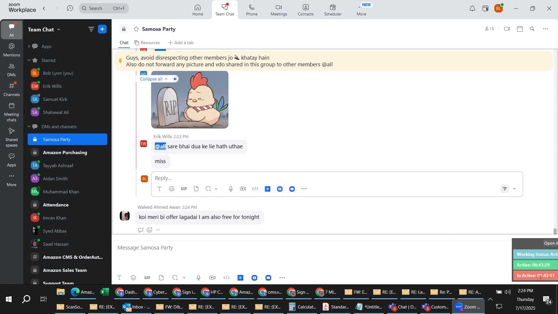Reply in thread to Waleed's message

click(141, 230)
